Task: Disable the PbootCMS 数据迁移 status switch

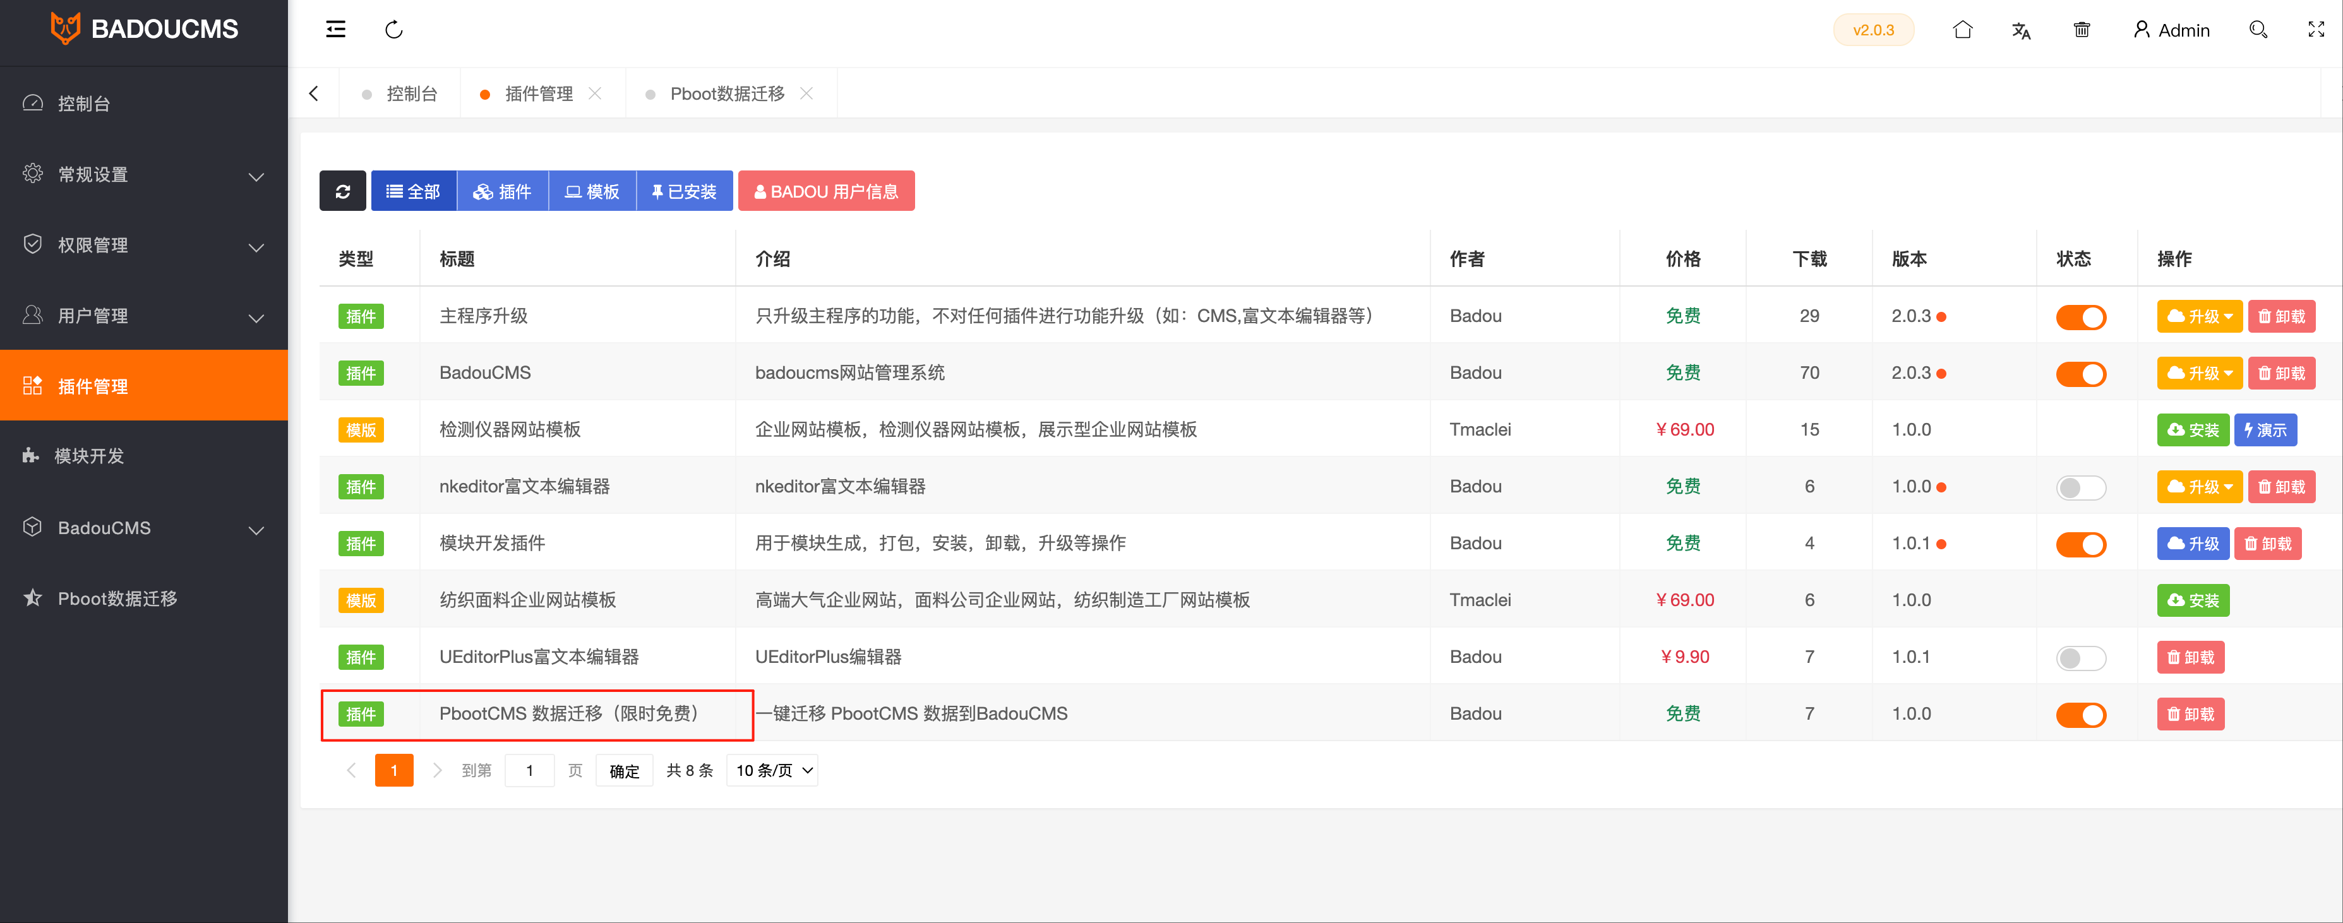Action: point(2080,715)
